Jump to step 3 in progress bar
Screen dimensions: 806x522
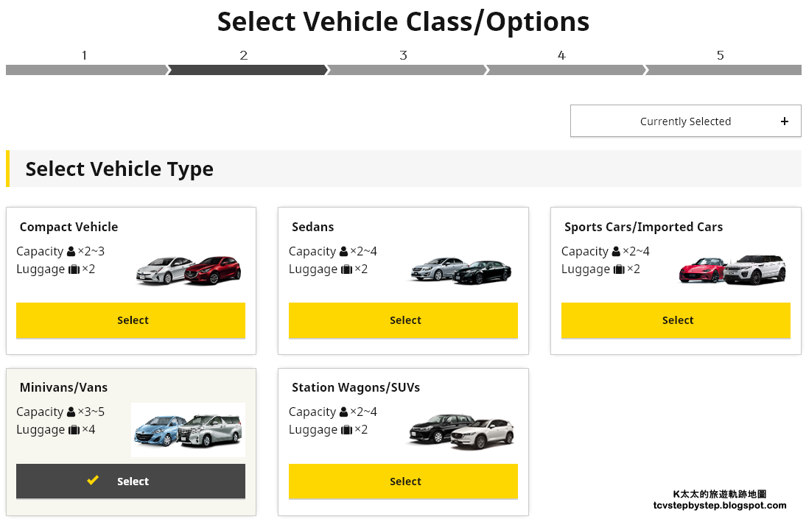(406, 70)
